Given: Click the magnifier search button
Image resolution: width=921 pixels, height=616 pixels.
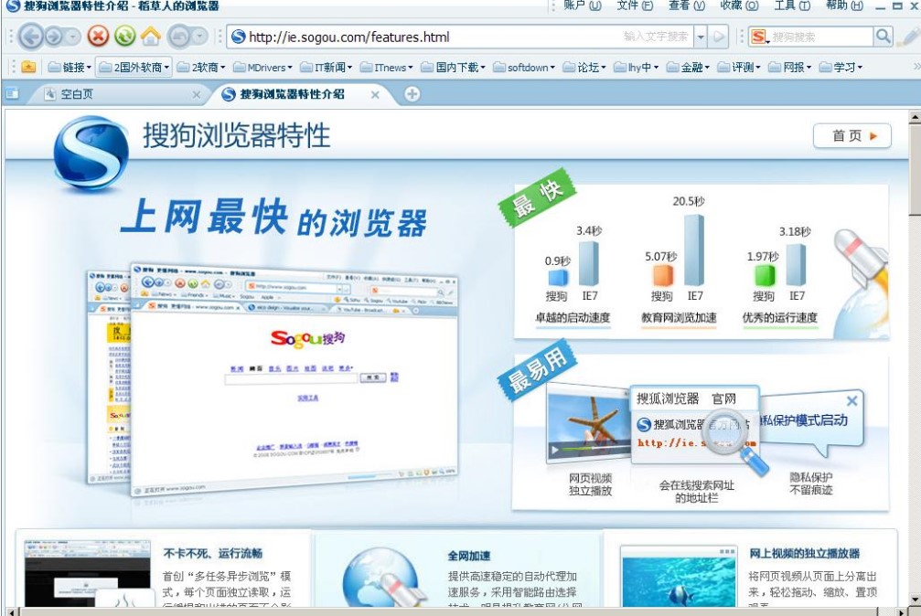Looking at the screenshot, I should [883, 37].
